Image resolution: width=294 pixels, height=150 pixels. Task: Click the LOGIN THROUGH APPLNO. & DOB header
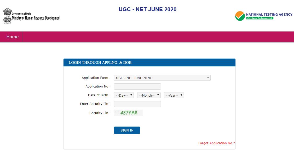coord(100,63)
